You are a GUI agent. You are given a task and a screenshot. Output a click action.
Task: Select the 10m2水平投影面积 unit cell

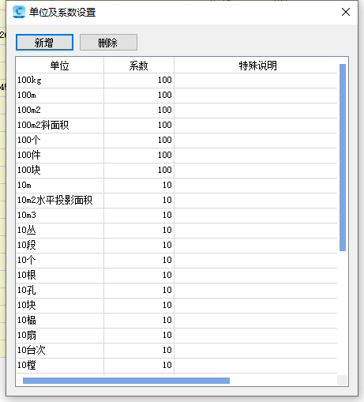tap(60, 201)
